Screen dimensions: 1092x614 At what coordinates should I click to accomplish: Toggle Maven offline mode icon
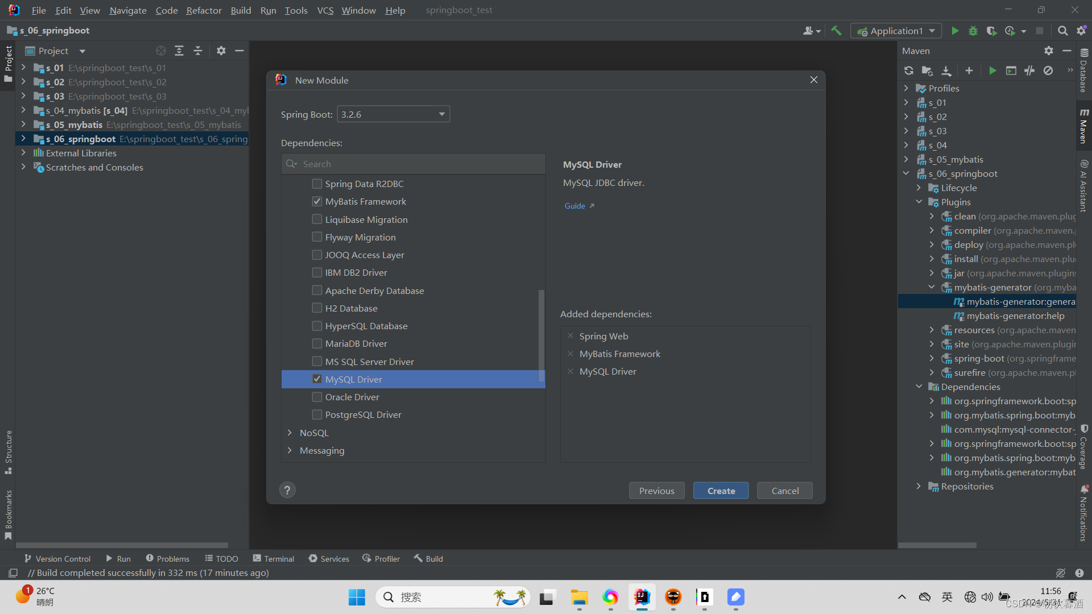click(1029, 70)
